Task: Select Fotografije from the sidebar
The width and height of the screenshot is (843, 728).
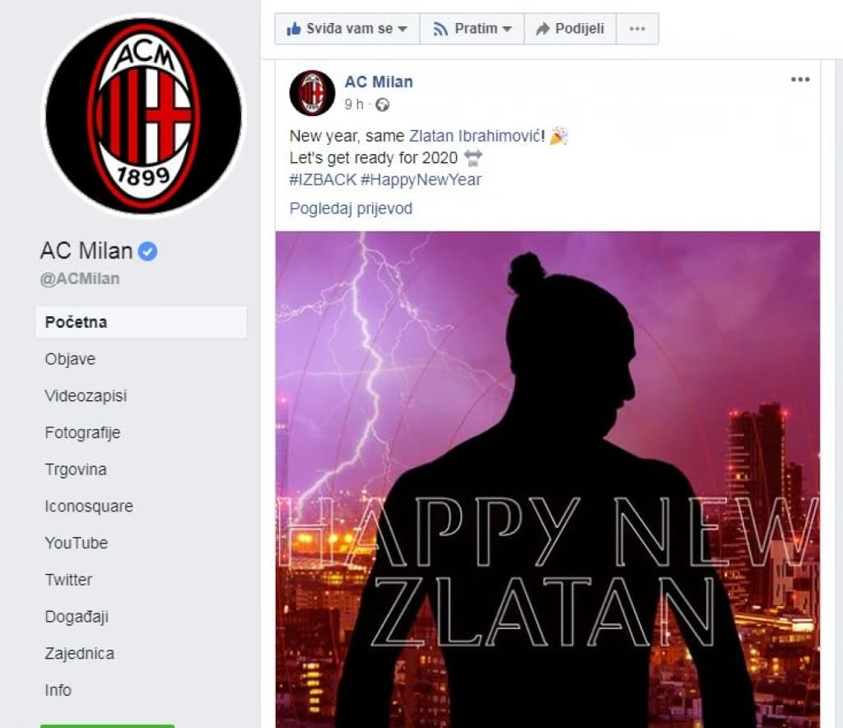Action: point(83,433)
